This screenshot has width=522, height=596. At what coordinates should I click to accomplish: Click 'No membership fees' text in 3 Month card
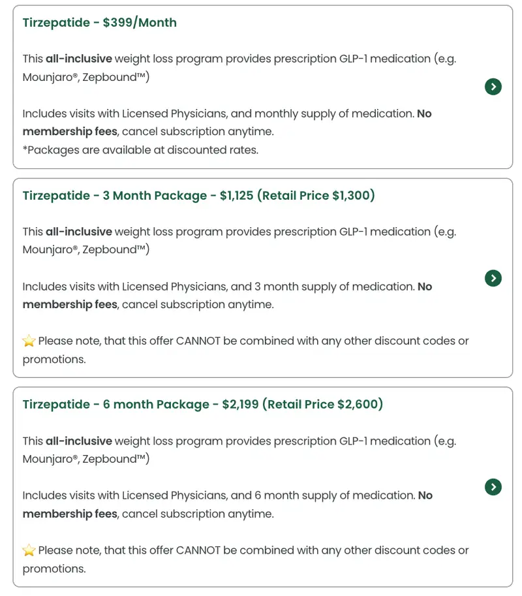[x=70, y=305]
